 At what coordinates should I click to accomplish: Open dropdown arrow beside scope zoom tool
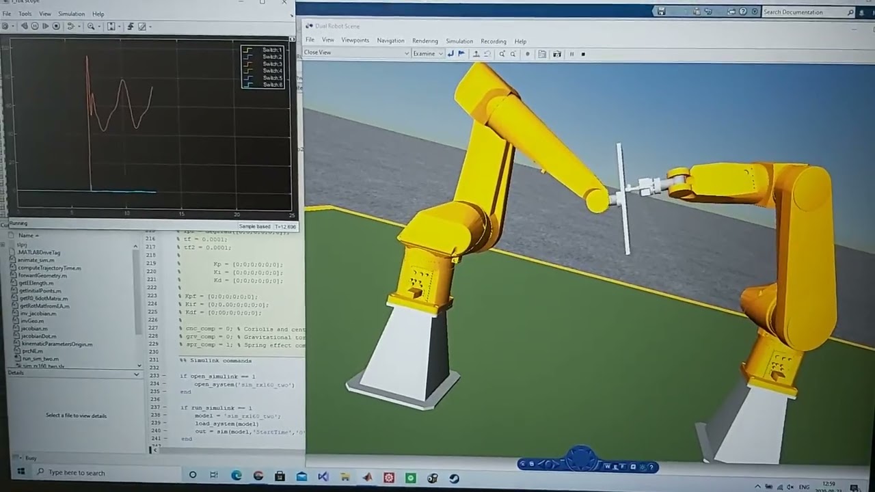click(100, 26)
